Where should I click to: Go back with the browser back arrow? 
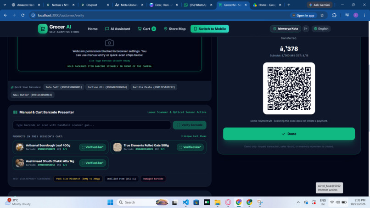(6, 15)
